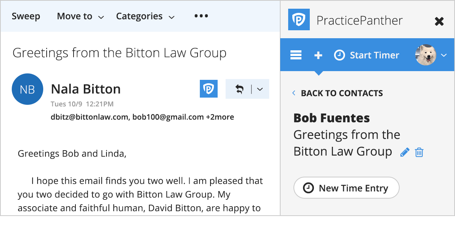
Task: Expand the Categories dropdown
Action: (x=145, y=16)
